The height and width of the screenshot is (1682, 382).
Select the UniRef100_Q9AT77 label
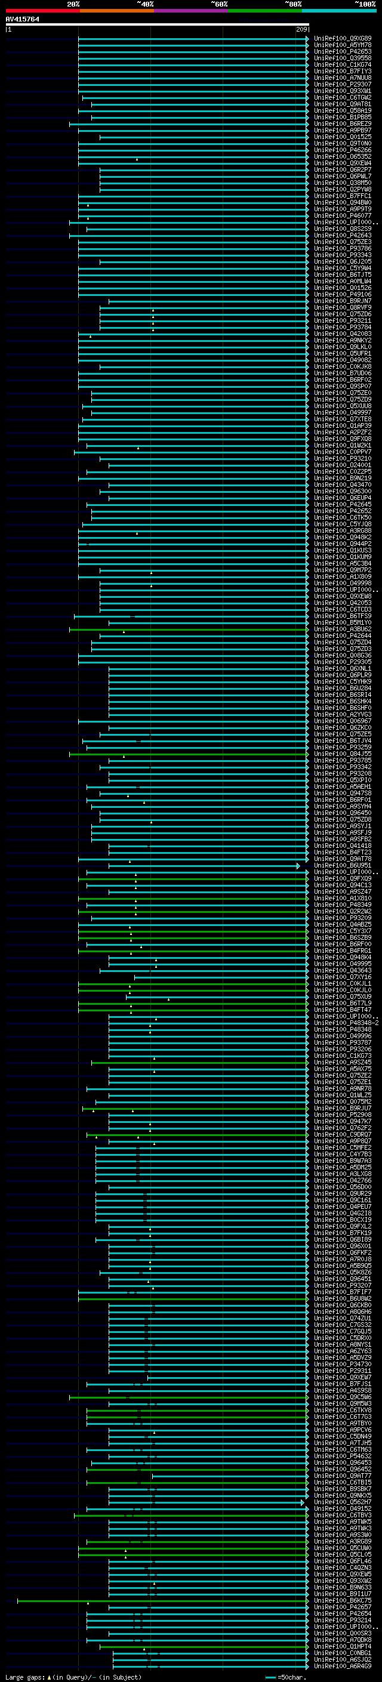[x=343, y=1476]
